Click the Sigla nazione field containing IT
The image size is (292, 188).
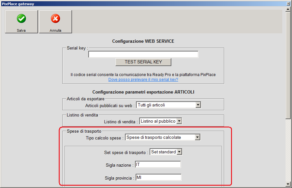click(158, 164)
